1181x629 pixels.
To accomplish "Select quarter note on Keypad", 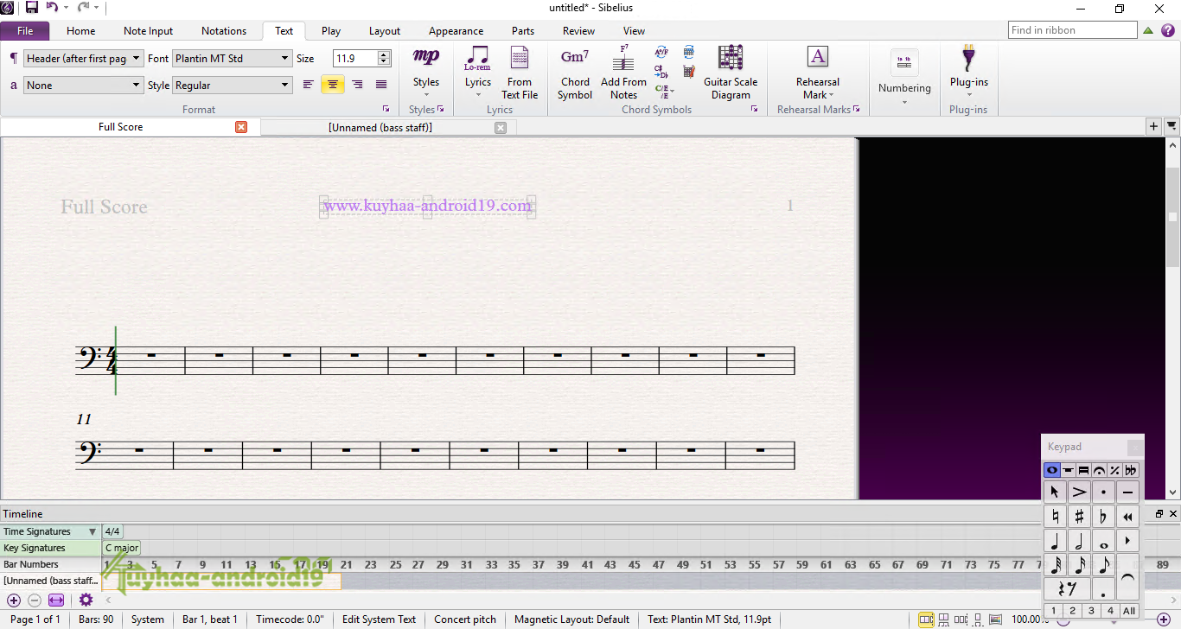I will (1055, 542).
